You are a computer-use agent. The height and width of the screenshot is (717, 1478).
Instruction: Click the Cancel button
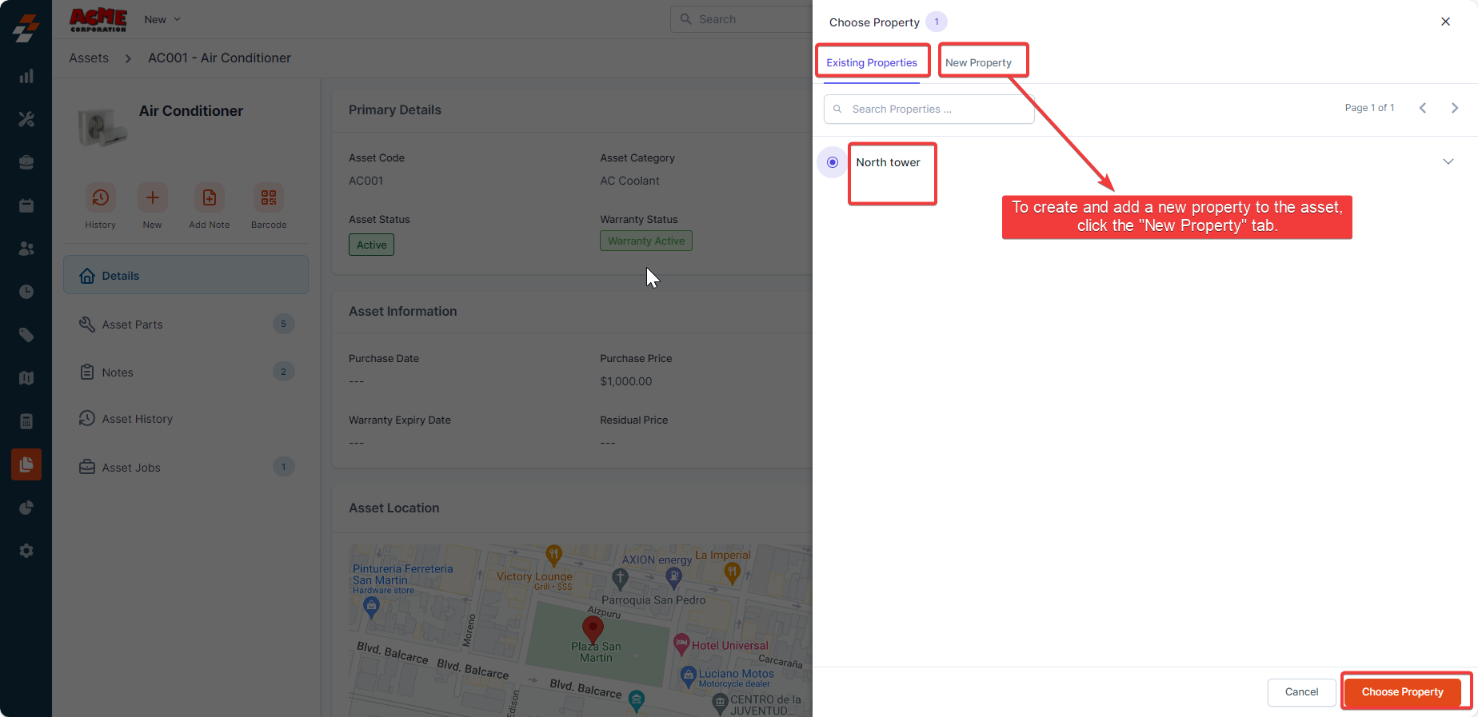click(1301, 692)
